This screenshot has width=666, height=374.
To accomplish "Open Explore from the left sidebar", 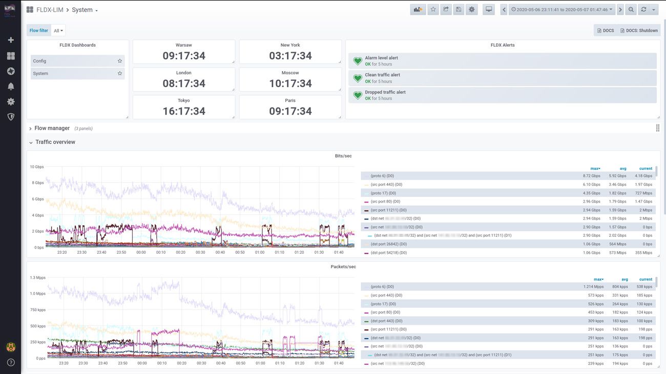I will click(x=10, y=71).
